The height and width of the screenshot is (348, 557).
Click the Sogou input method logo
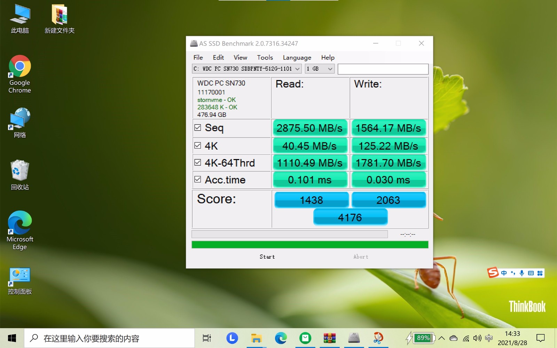pyautogui.click(x=493, y=272)
